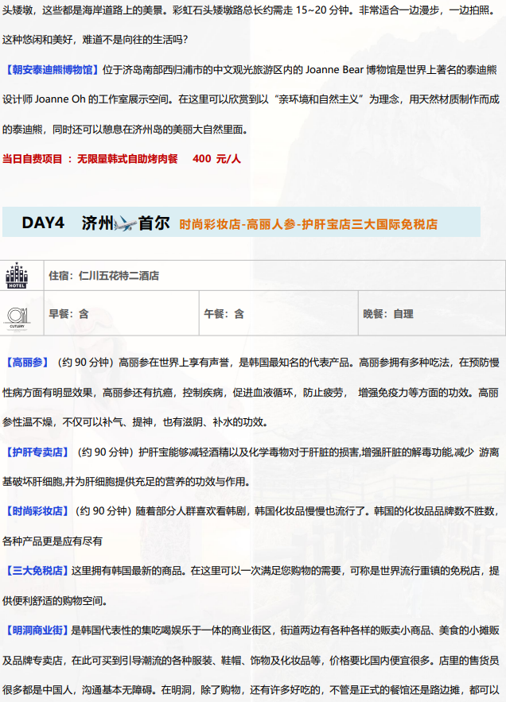
Task: Select the DAY4 heading label
Action: click(42, 223)
